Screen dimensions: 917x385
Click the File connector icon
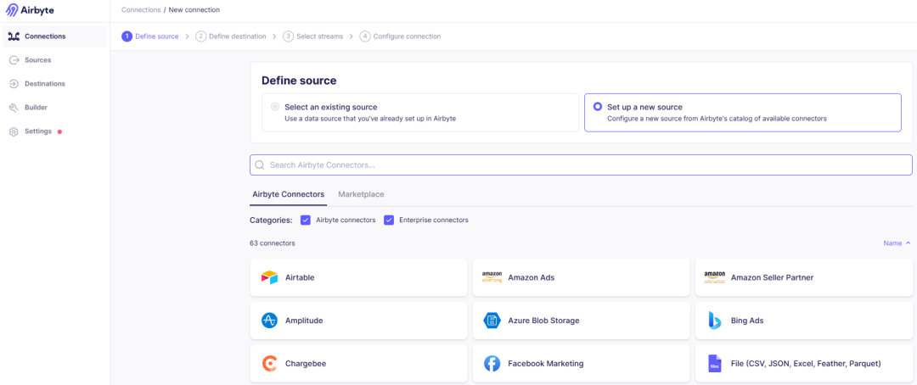[715, 364]
